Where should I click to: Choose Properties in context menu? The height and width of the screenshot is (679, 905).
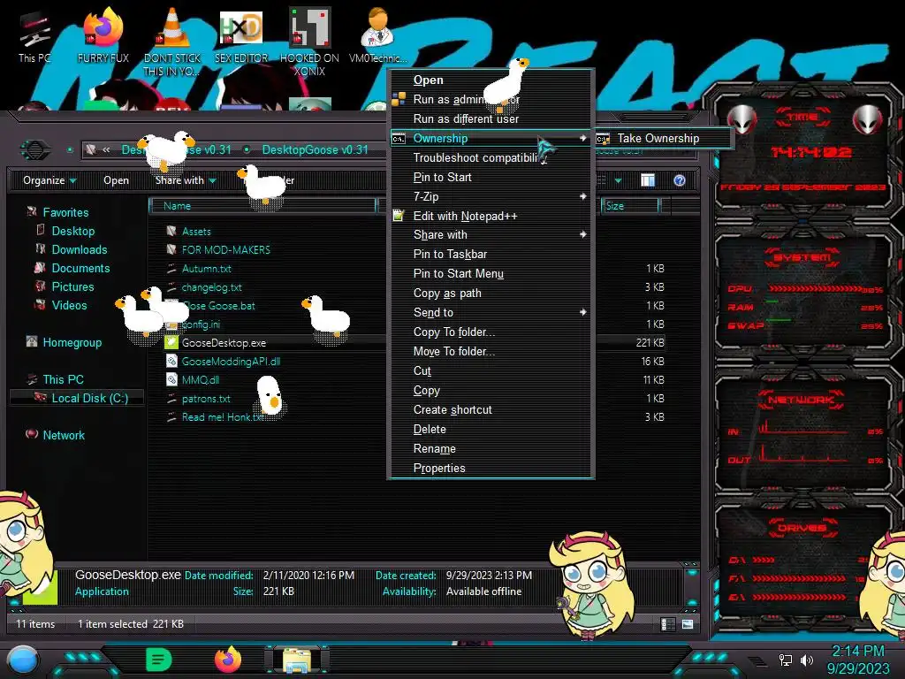click(492, 468)
